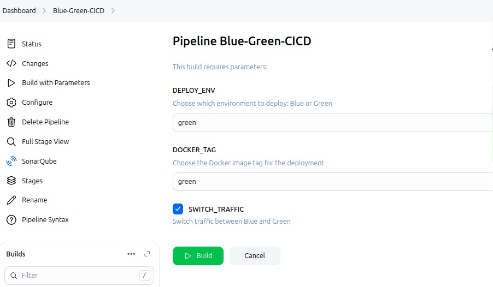The width and height of the screenshot is (493, 287).
Task: Click the SonarQube wave icon
Action: tap(11, 162)
